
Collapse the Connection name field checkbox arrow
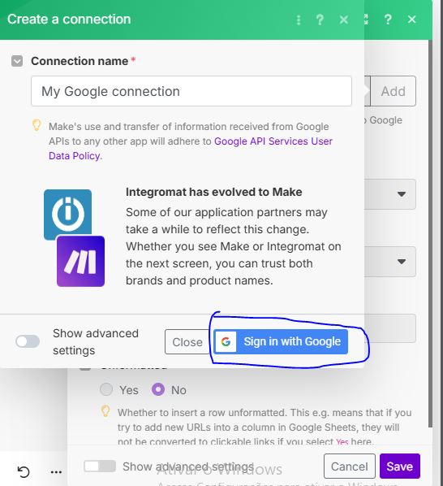coord(17,61)
